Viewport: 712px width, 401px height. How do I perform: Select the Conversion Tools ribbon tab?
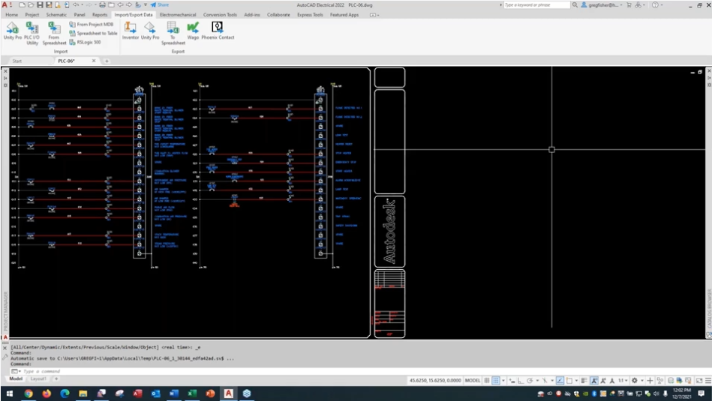click(x=221, y=14)
